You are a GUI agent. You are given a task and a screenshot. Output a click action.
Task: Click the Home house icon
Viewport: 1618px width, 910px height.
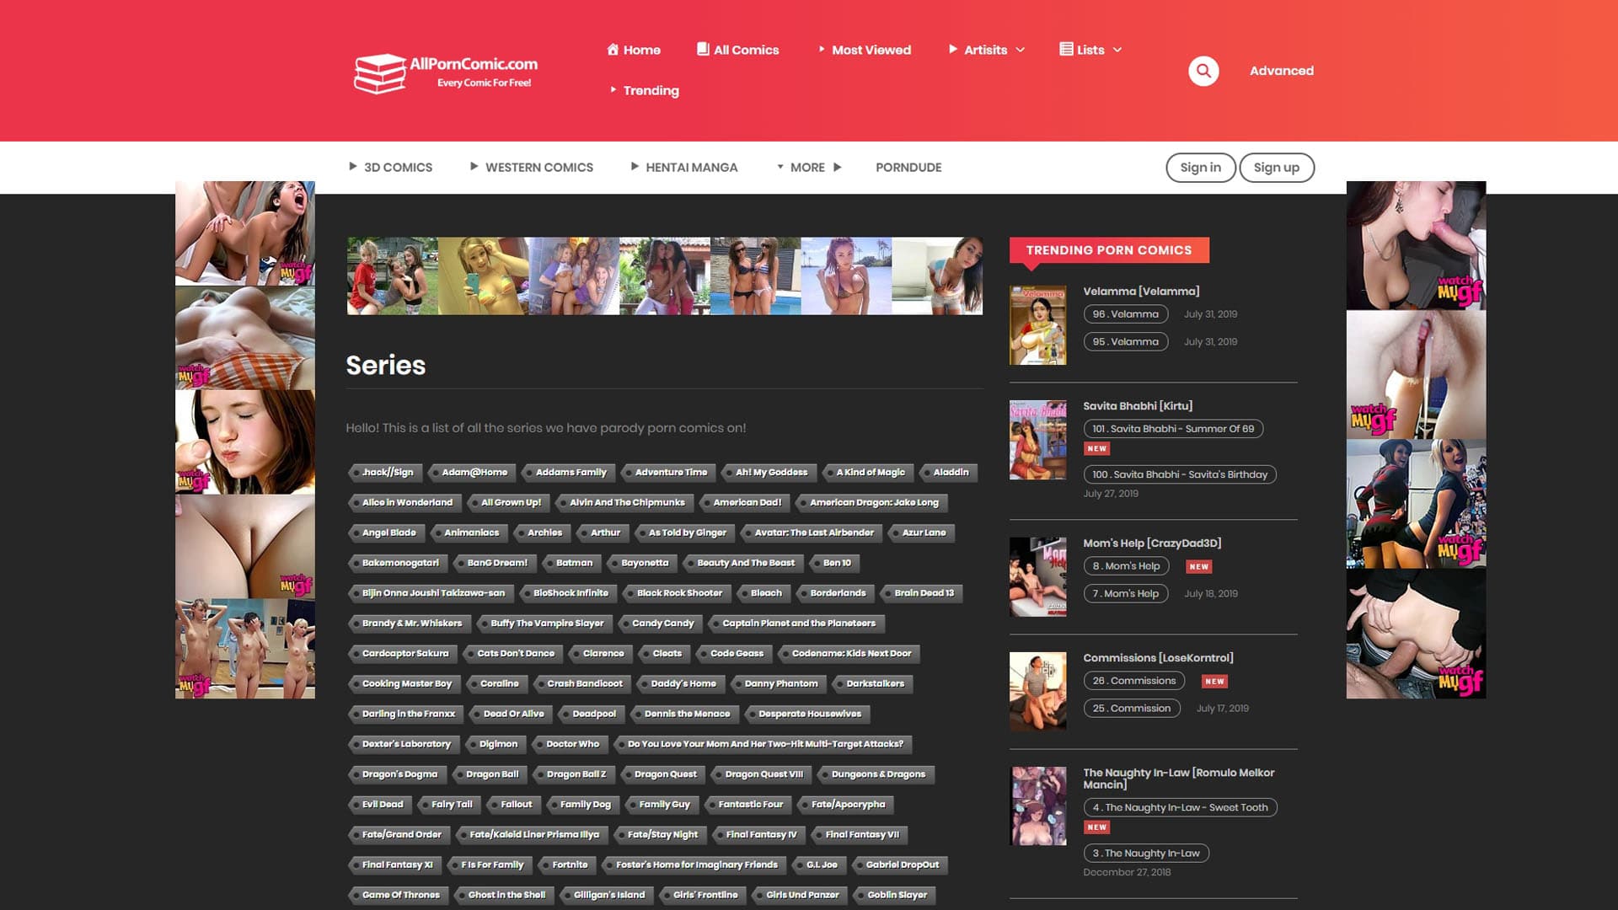[613, 50]
